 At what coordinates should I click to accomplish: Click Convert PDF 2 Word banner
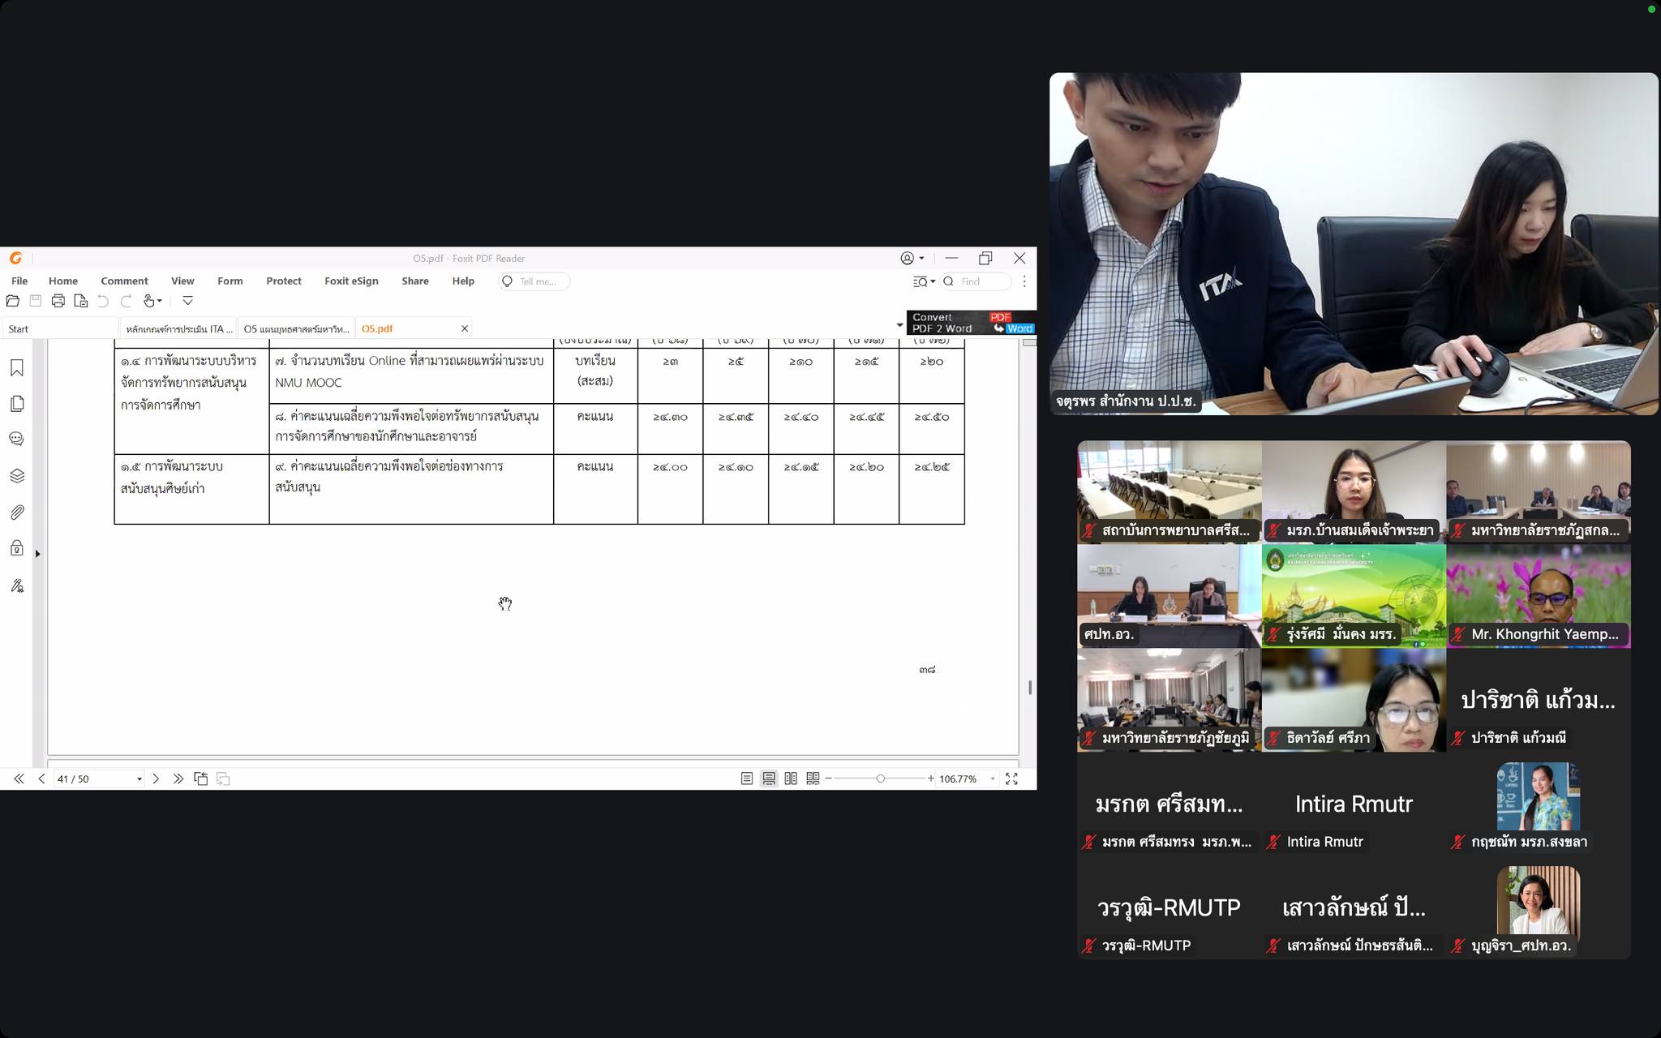coord(971,323)
